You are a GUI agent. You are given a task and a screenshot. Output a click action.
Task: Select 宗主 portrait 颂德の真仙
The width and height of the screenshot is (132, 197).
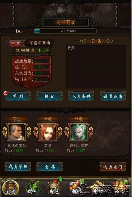pos(17,132)
